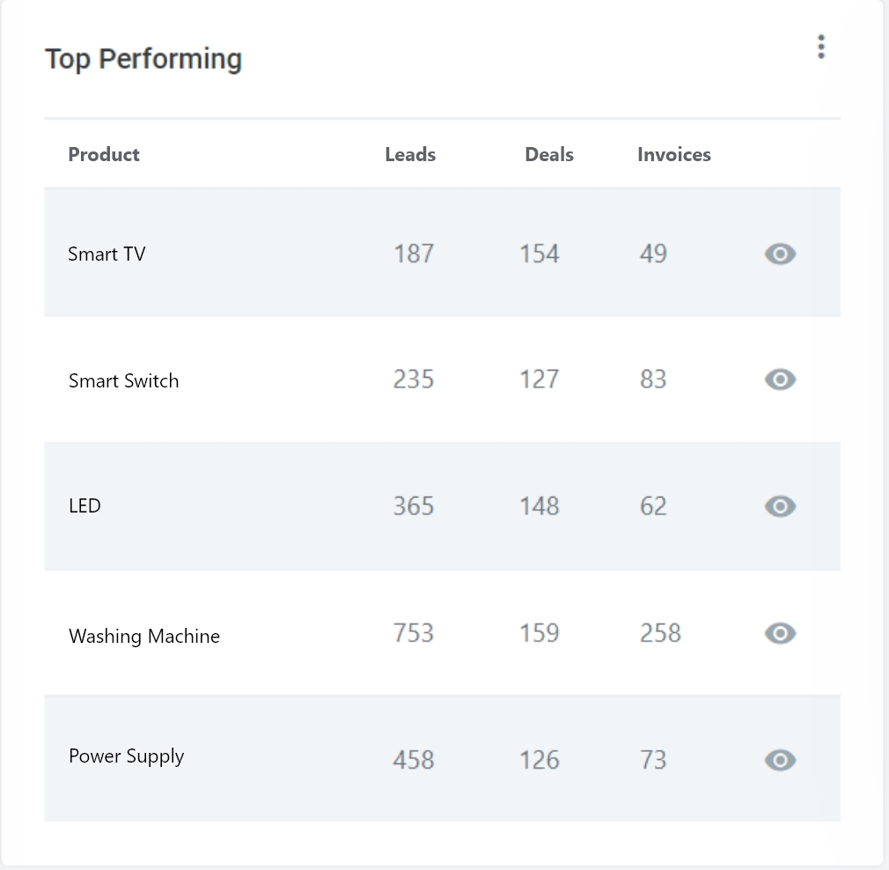
Task: Click Power Supply leads value 458
Action: coord(414,760)
